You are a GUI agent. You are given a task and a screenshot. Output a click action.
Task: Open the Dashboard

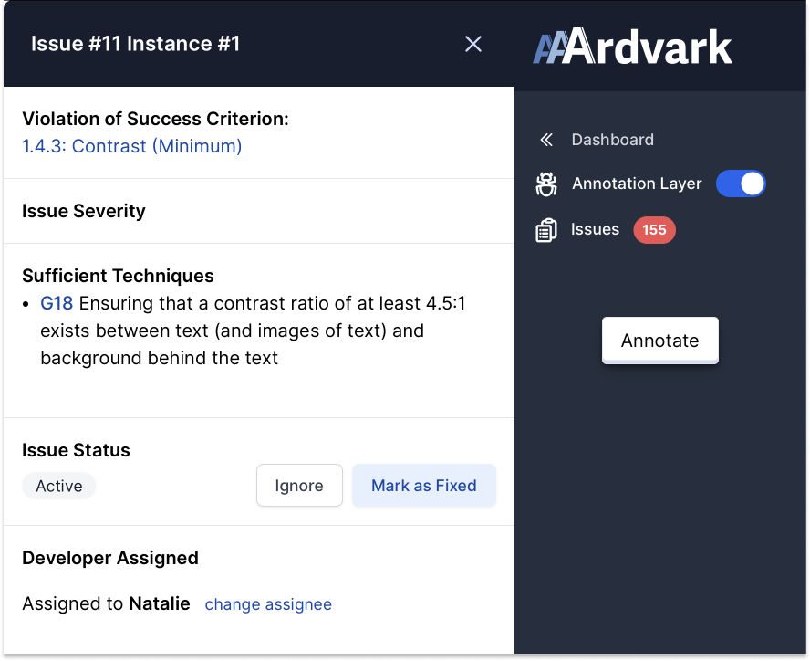tap(612, 139)
